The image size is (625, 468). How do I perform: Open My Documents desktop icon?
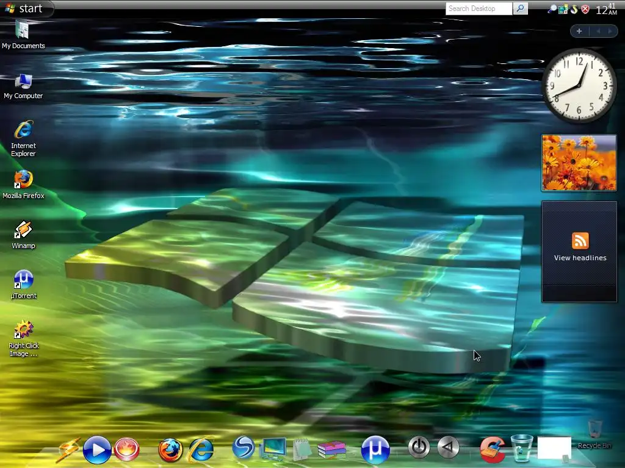23,35
